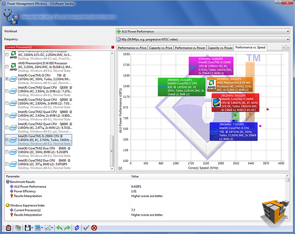Click the tab strip left scroll arrow
The height and width of the screenshot is (234, 295).
(284, 48)
